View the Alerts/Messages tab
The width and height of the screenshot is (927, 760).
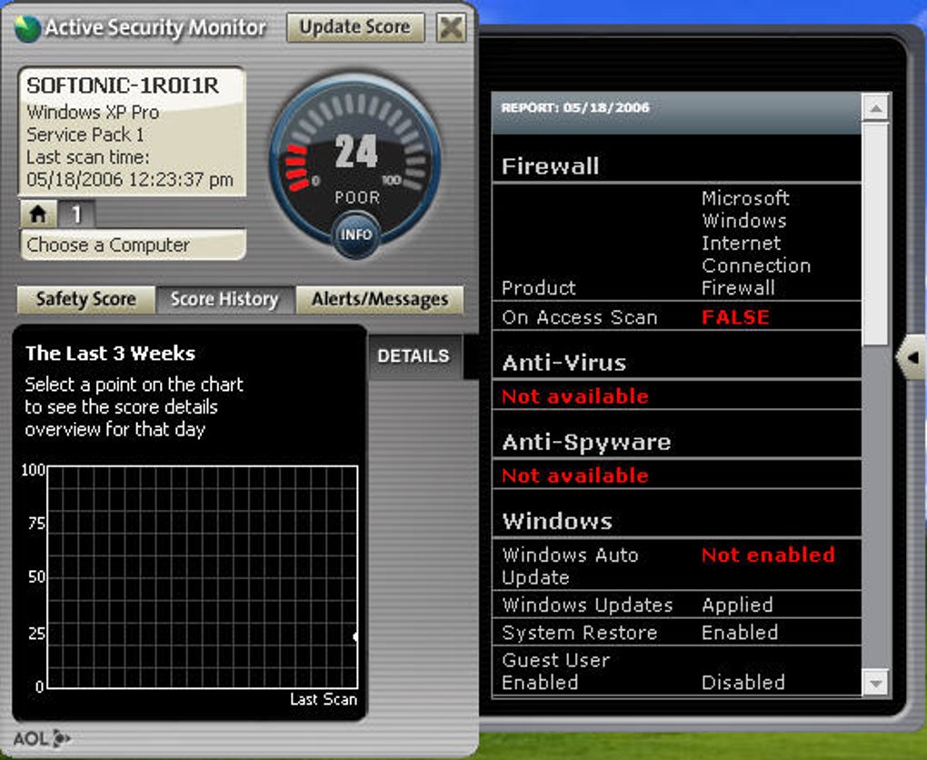[380, 299]
